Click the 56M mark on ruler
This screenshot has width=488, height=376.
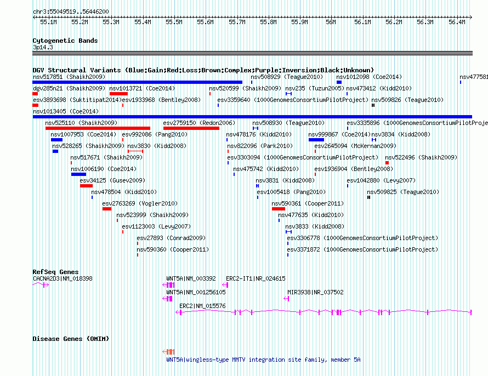(331, 22)
